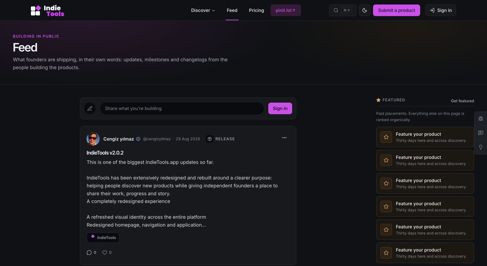Click the star icon in the fourth Feature card

(386, 206)
